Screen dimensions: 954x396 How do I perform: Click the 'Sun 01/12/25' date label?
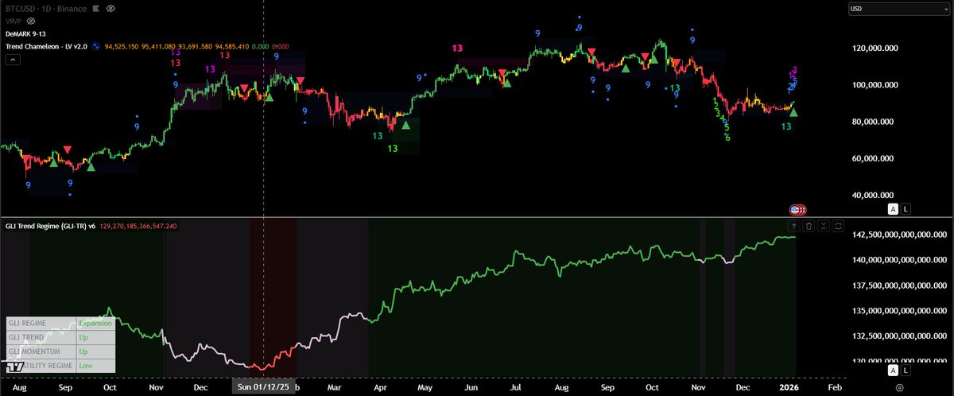[x=263, y=386]
